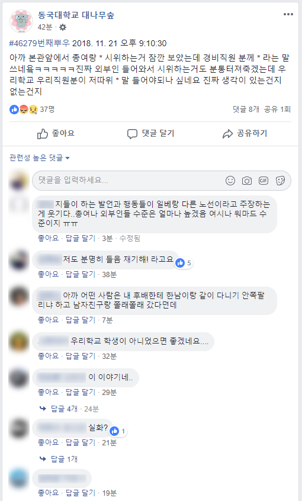Click the 5 likes badge on comment
This screenshot has width=302, height=501.
184,263
